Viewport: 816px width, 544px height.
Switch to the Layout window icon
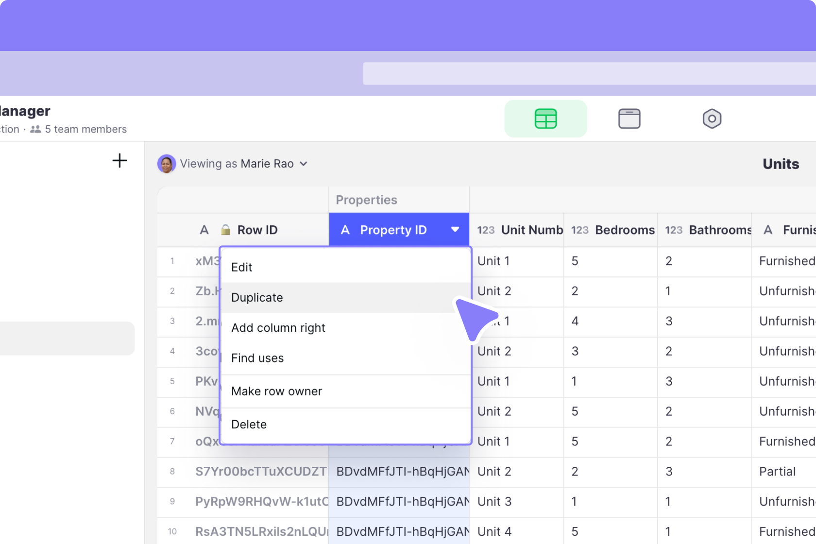coord(629,119)
